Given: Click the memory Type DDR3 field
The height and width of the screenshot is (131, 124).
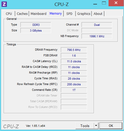Looking at the screenshot, I should click(x=36, y=25).
